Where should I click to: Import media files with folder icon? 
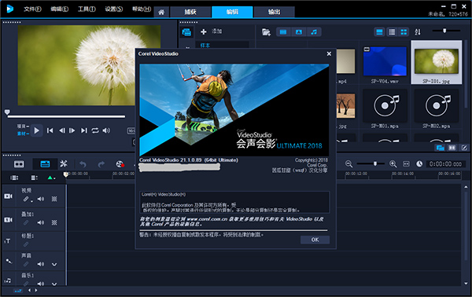[x=266, y=32]
